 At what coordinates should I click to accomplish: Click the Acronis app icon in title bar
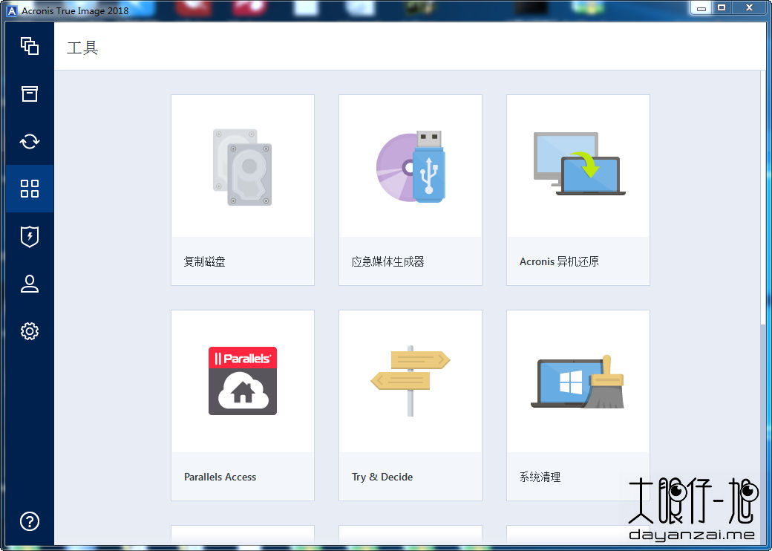(13, 10)
